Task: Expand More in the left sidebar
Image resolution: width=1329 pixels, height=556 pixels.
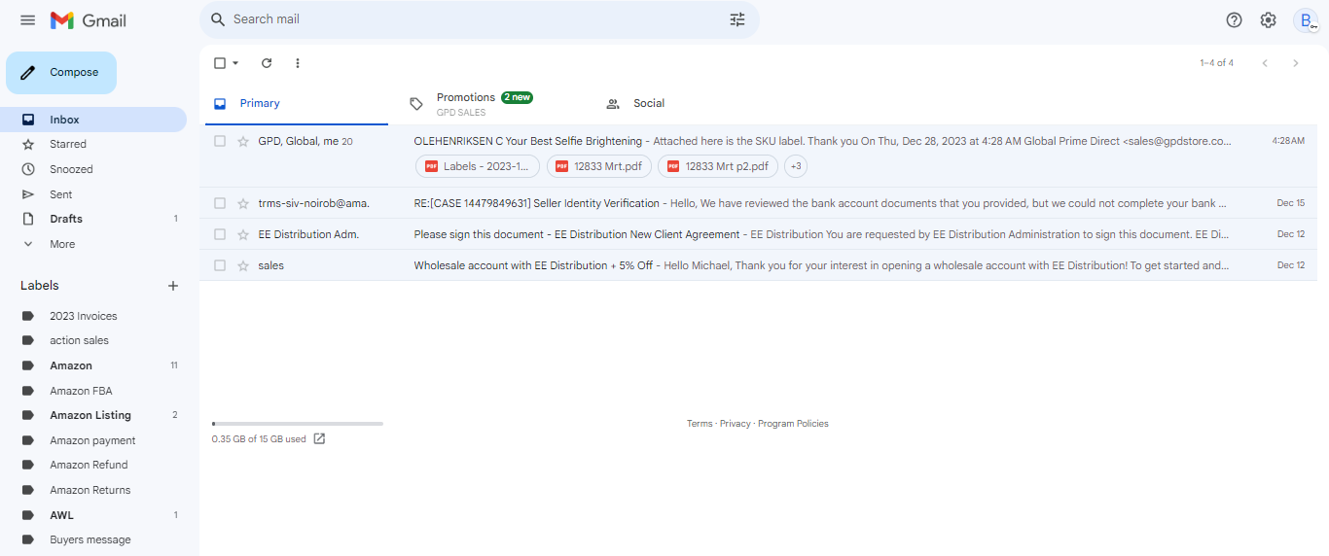Action: (x=62, y=244)
